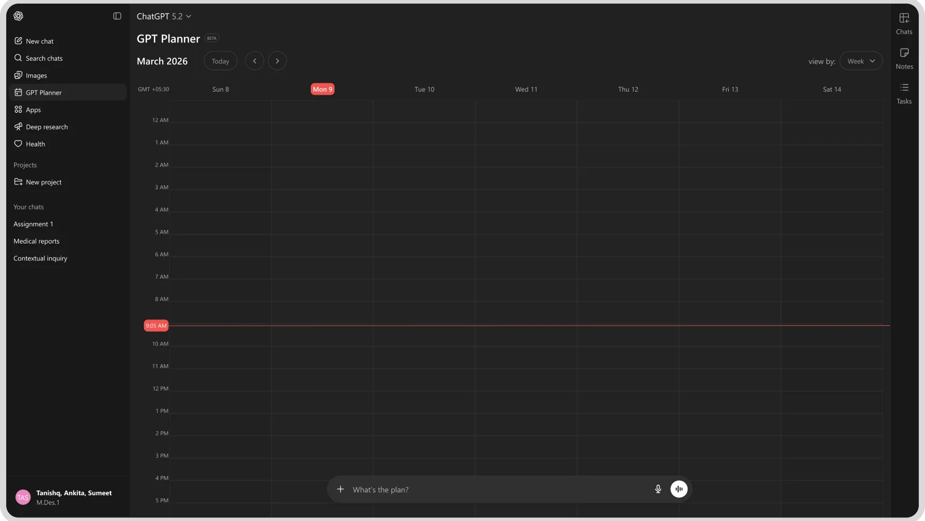The image size is (925, 521).
Task: Open the TAS profile avatar
Action: click(23, 497)
